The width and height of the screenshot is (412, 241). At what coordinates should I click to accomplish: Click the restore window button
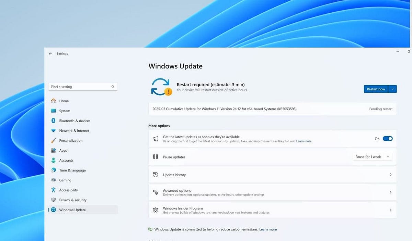click(x=409, y=51)
